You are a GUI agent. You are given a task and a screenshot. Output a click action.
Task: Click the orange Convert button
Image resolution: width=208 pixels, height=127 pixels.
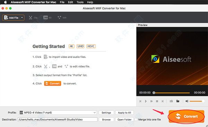[187, 116]
